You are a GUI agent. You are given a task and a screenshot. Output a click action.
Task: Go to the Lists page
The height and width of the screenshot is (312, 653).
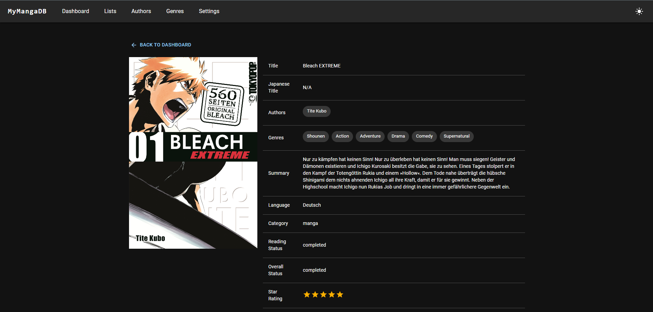110,11
